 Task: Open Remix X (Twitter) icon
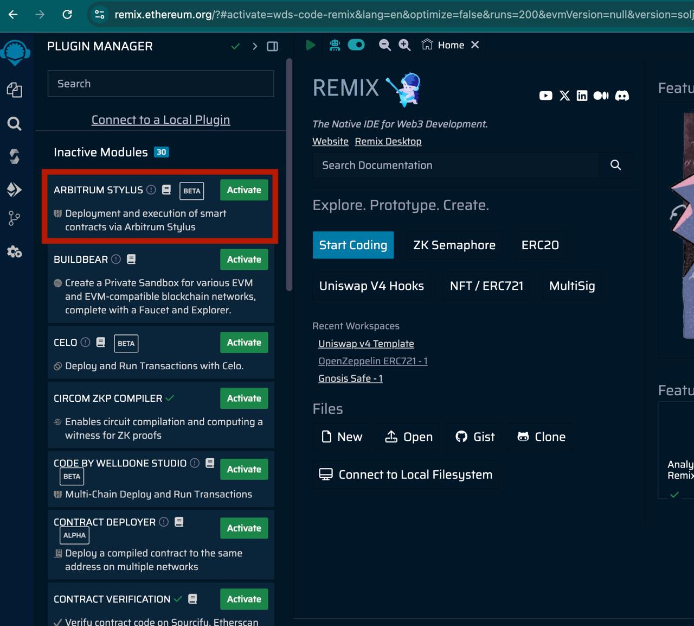click(x=565, y=96)
